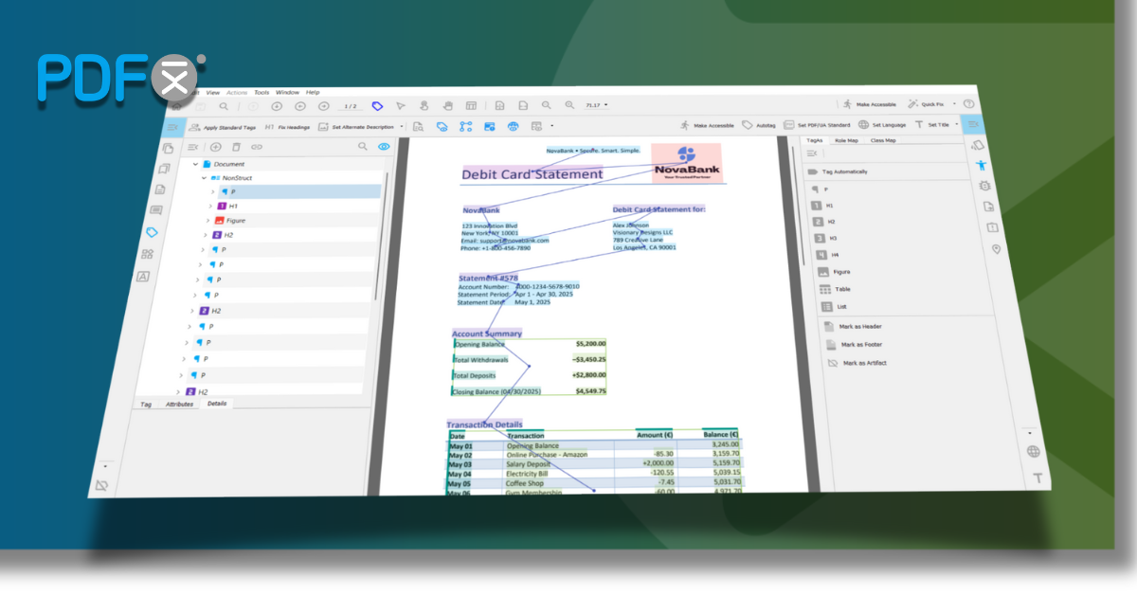The width and height of the screenshot is (1137, 595).
Task: Switch to the Role Map tab
Action: (x=846, y=140)
